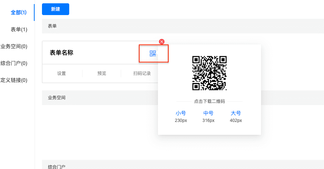Click 预览 to preview the form
This screenshot has width=324, height=169.
point(102,73)
